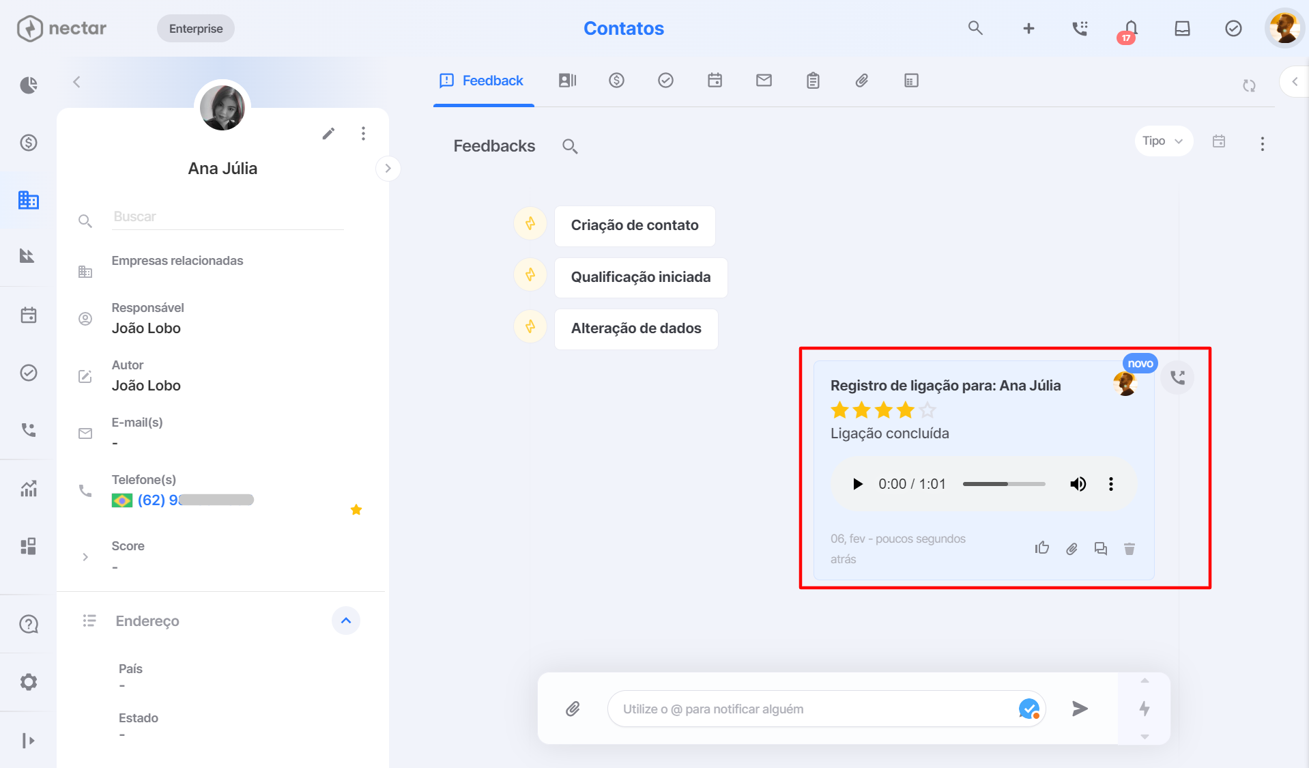Screen dimensions: 1309x768
Task: Mute the call recording audio
Action: click(x=1078, y=484)
